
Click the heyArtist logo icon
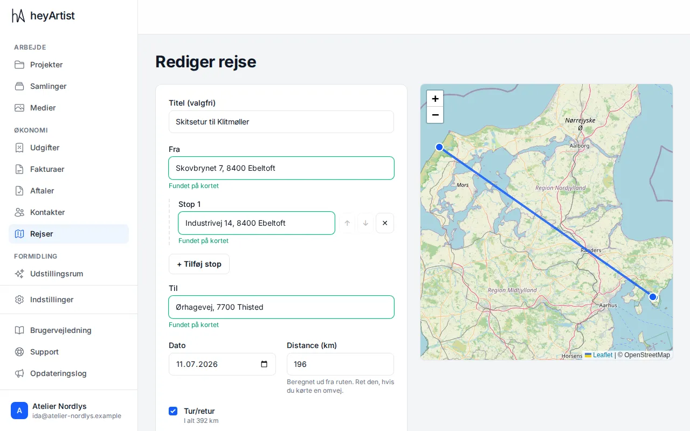pyautogui.click(x=18, y=16)
